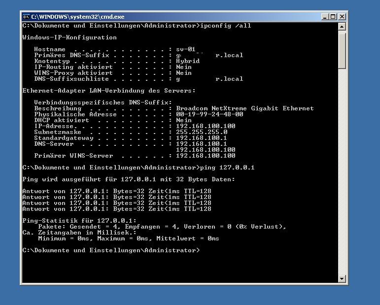Click the scrollbar up arrow
Screen dimensions: 380x305
click(x=342, y=26)
